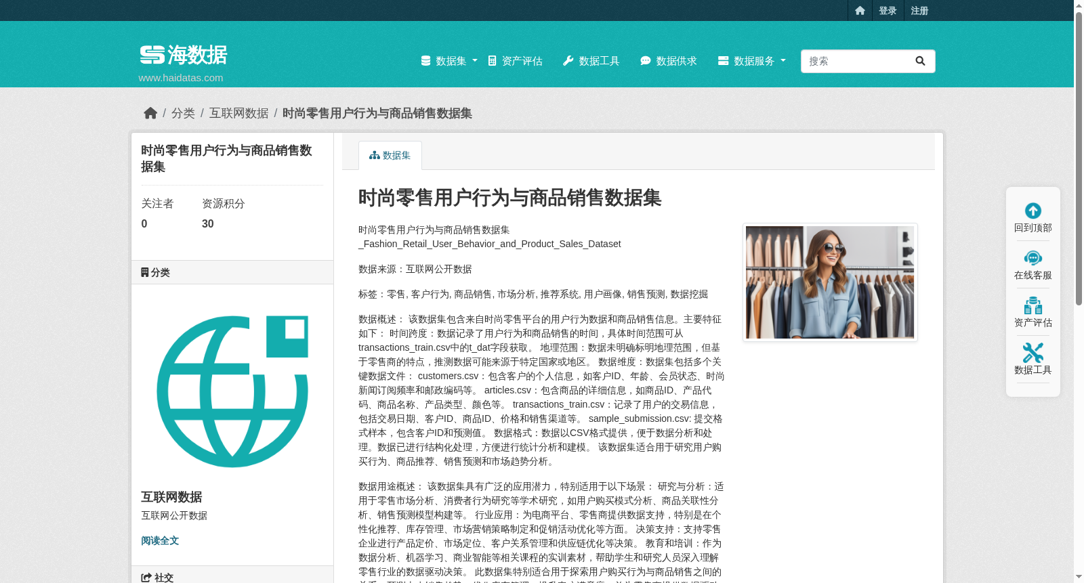Open the 数据供求 navigation menu item
Screen dimensions: 1084x583
tap(669, 61)
